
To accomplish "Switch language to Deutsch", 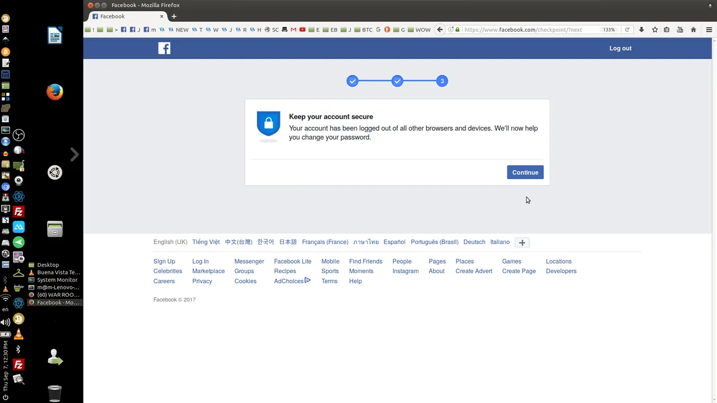I will (x=474, y=242).
